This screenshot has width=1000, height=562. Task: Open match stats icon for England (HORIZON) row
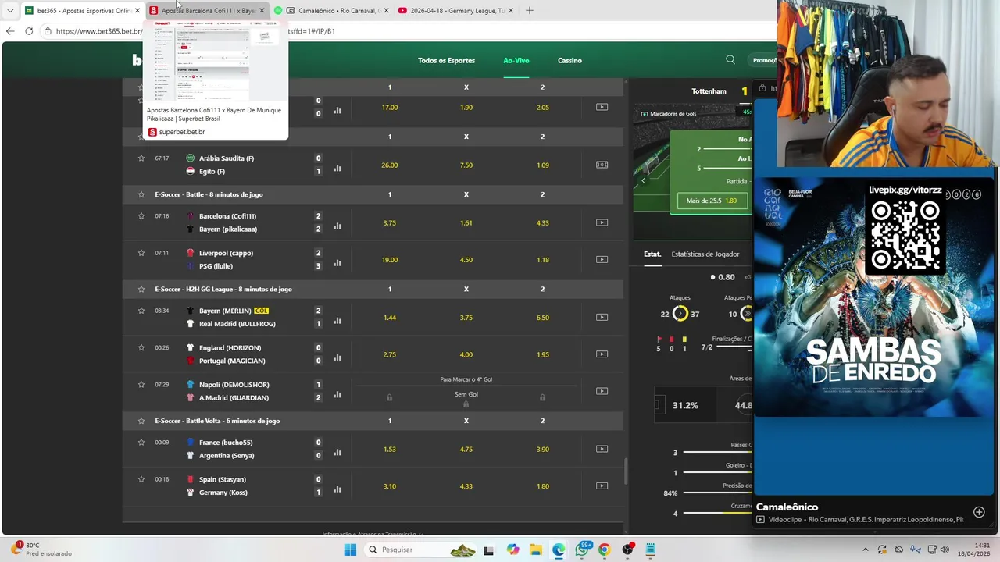point(337,357)
